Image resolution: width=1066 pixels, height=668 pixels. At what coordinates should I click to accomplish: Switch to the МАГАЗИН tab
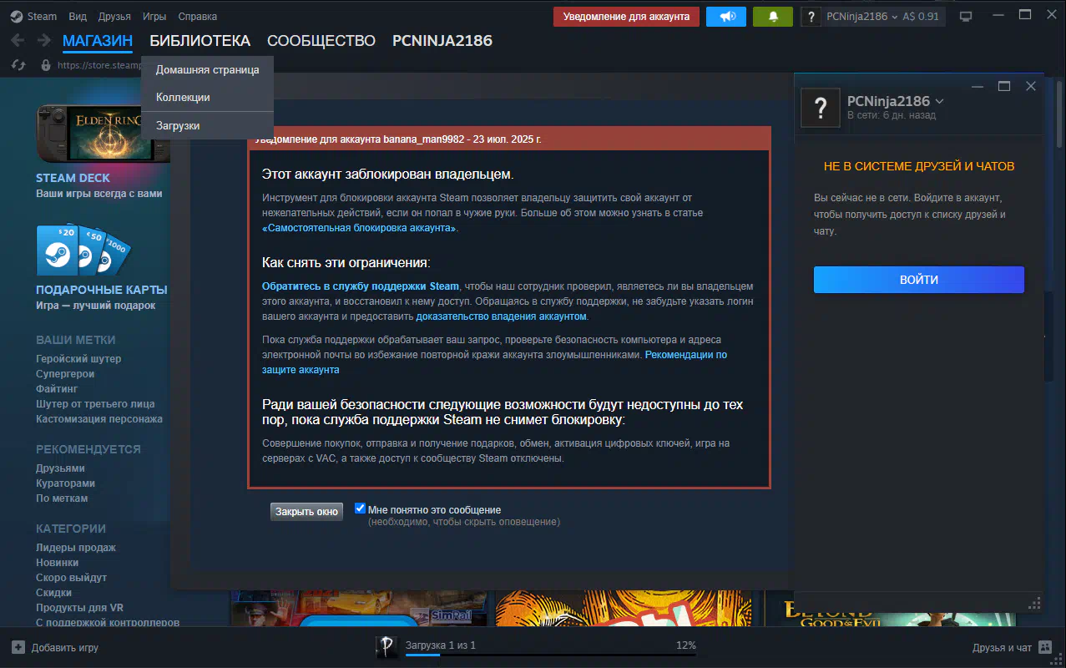[98, 41]
